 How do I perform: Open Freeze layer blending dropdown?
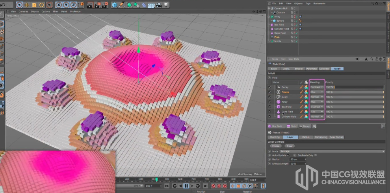point(317,92)
